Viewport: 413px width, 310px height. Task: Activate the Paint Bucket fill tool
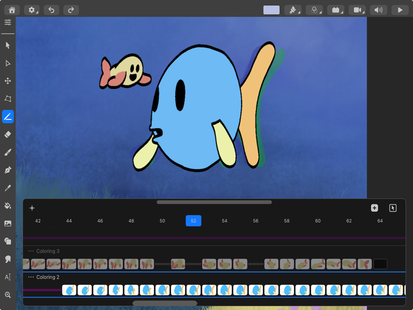click(7, 205)
